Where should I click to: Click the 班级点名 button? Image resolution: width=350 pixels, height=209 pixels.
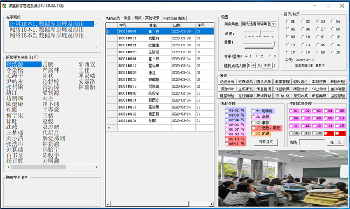click(246, 82)
